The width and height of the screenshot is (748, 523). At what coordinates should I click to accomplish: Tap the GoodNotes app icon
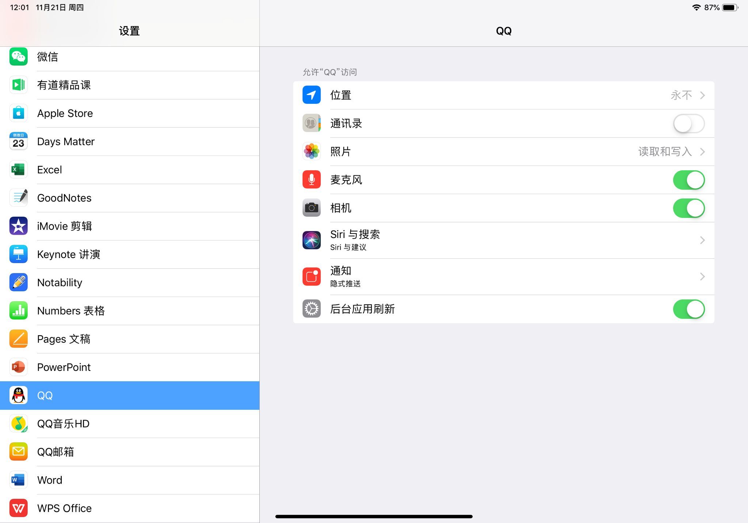point(18,198)
